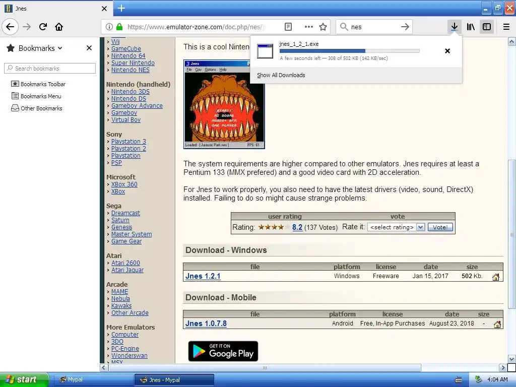The height and width of the screenshot is (387, 516).
Task: Click the page vertical scrollbar thumb
Action: click(512, 234)
